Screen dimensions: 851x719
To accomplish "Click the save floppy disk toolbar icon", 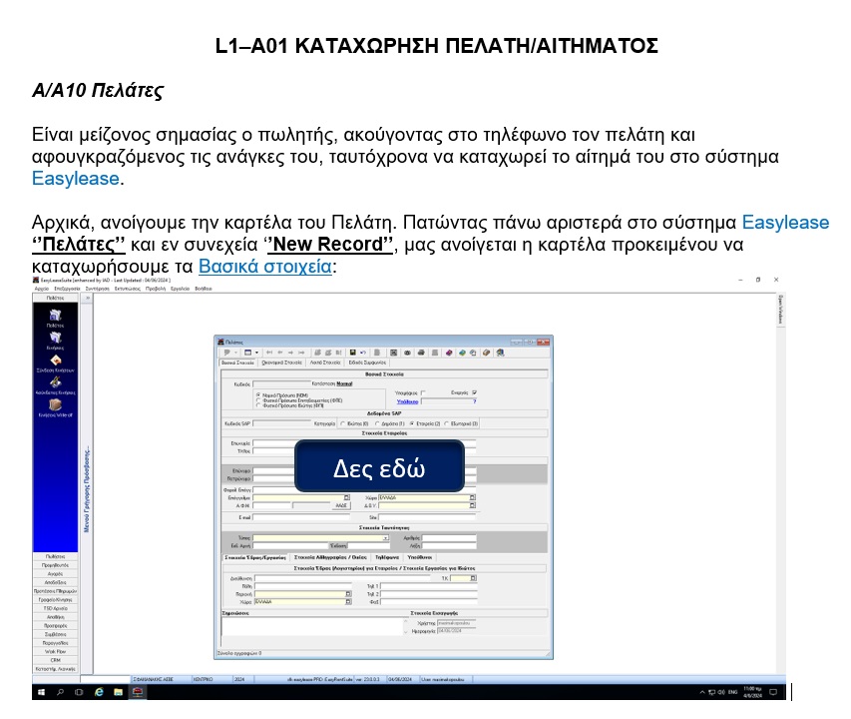I will click(353, 353).
